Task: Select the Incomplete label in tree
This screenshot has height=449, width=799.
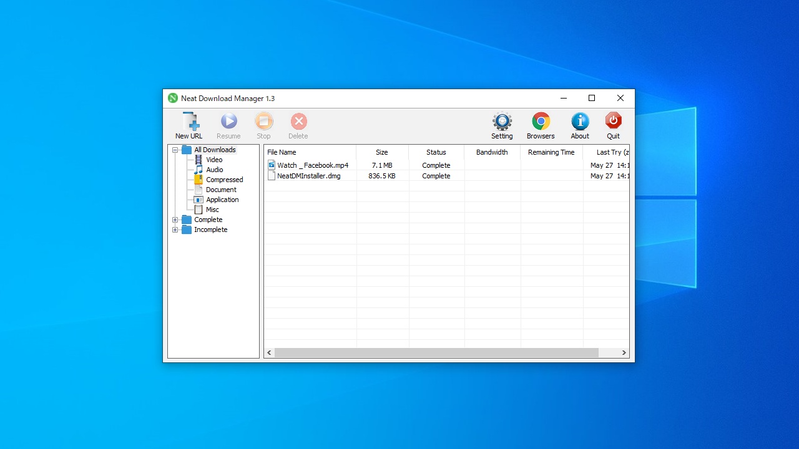Action: click(x=210, y=229)
